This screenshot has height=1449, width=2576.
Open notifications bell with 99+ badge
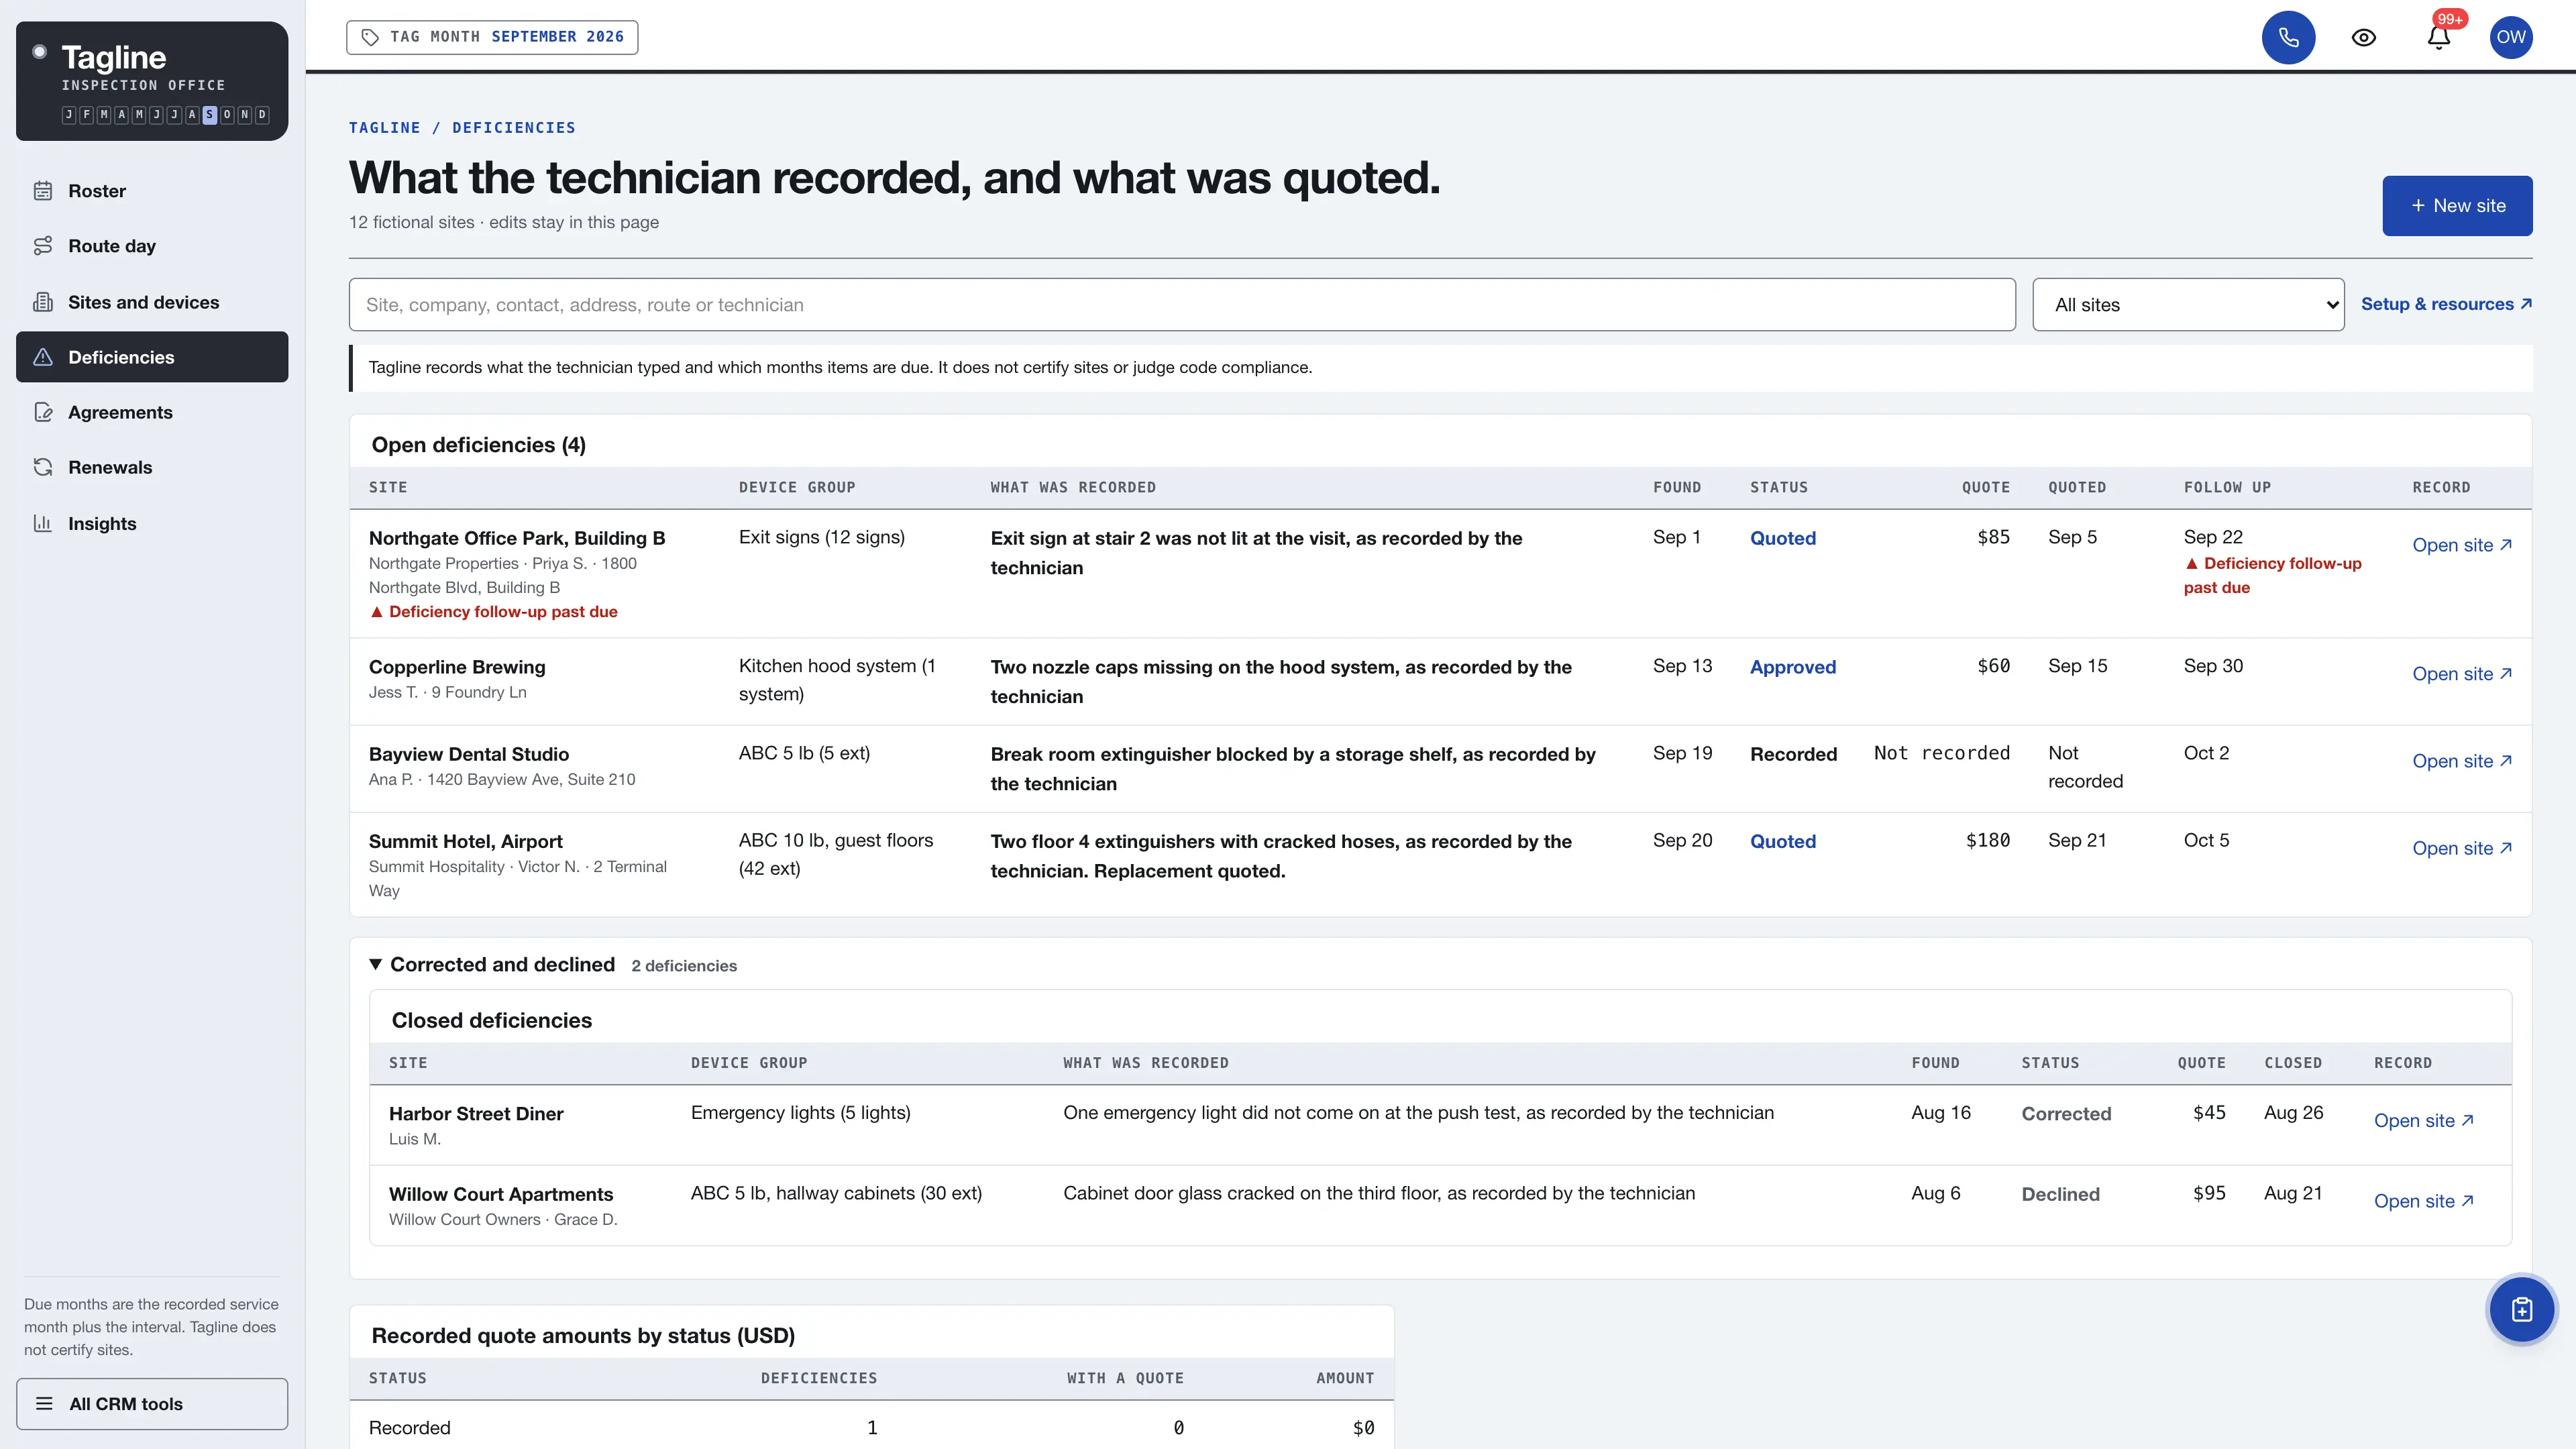click(2439, 37)
